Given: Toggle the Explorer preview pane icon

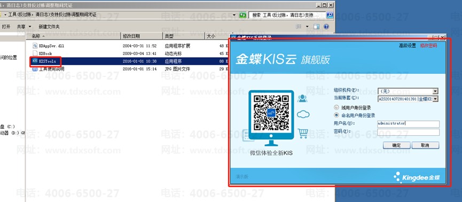Looking at the screenshot, I should (317, 27).
